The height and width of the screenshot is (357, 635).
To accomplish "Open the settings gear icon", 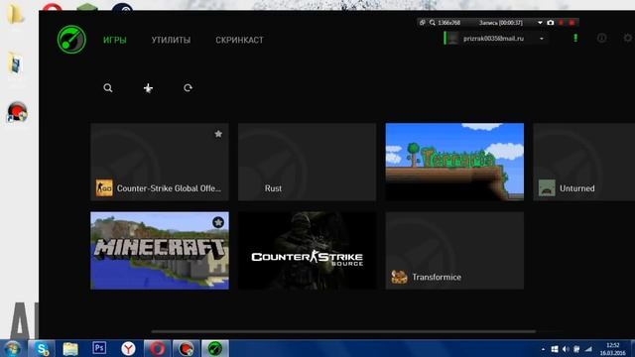I will pos(628,39).
